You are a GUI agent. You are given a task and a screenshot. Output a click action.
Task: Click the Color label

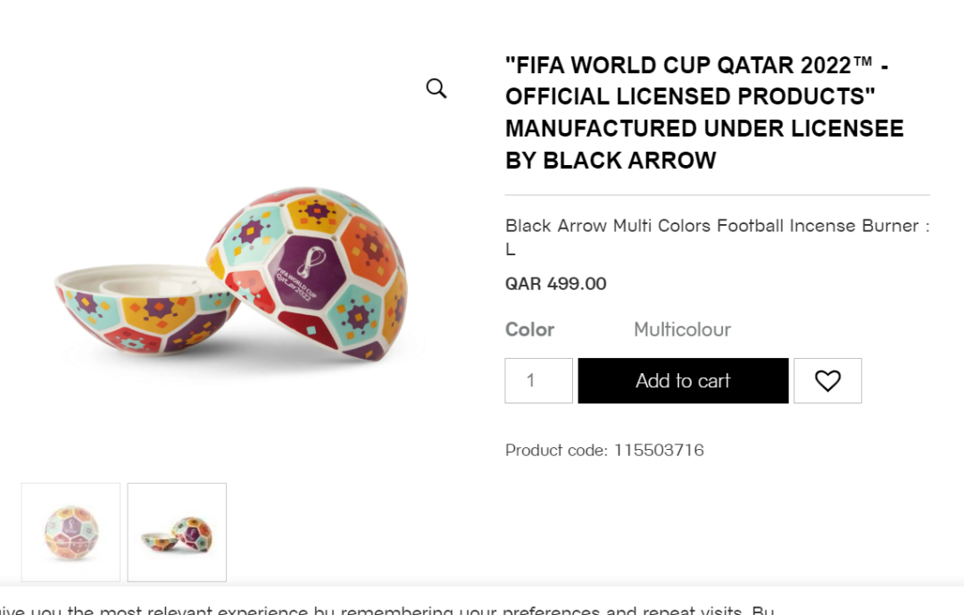(529, 329)
